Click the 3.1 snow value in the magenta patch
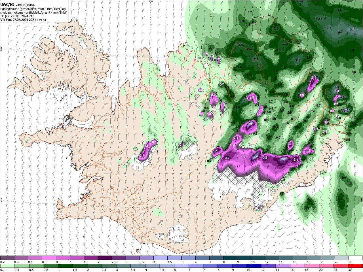This screenshot has width=363, height=272. [x=290, y=144]
